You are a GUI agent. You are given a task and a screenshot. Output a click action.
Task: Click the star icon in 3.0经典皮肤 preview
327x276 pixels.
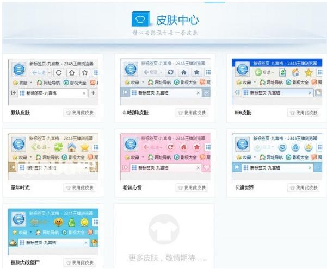coord(196,72)
